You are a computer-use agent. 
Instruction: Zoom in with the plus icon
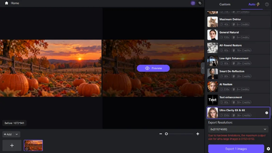pyautogui.click(x=198, y=134)
